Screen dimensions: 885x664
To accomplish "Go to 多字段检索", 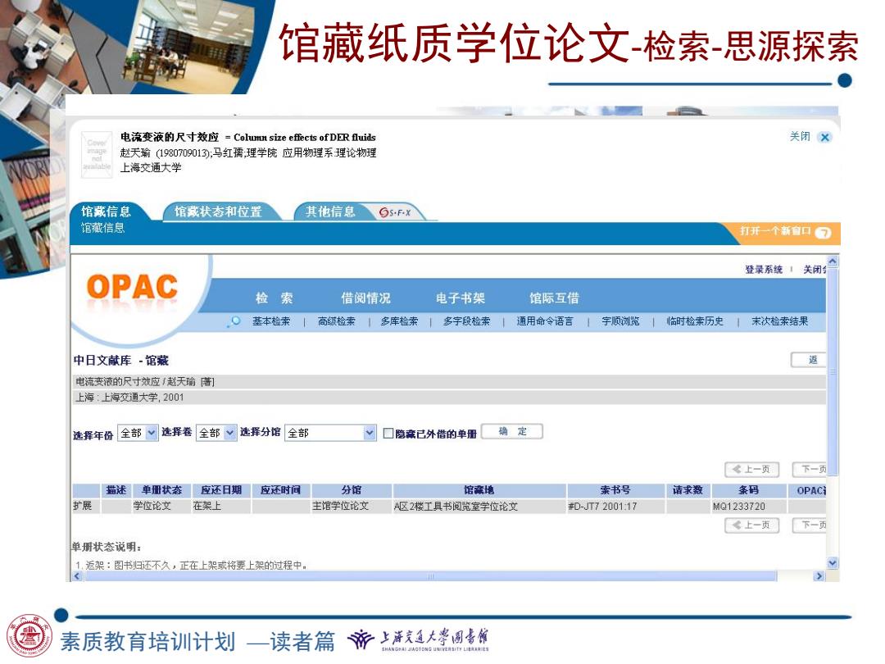I will (x=467, y=321).
